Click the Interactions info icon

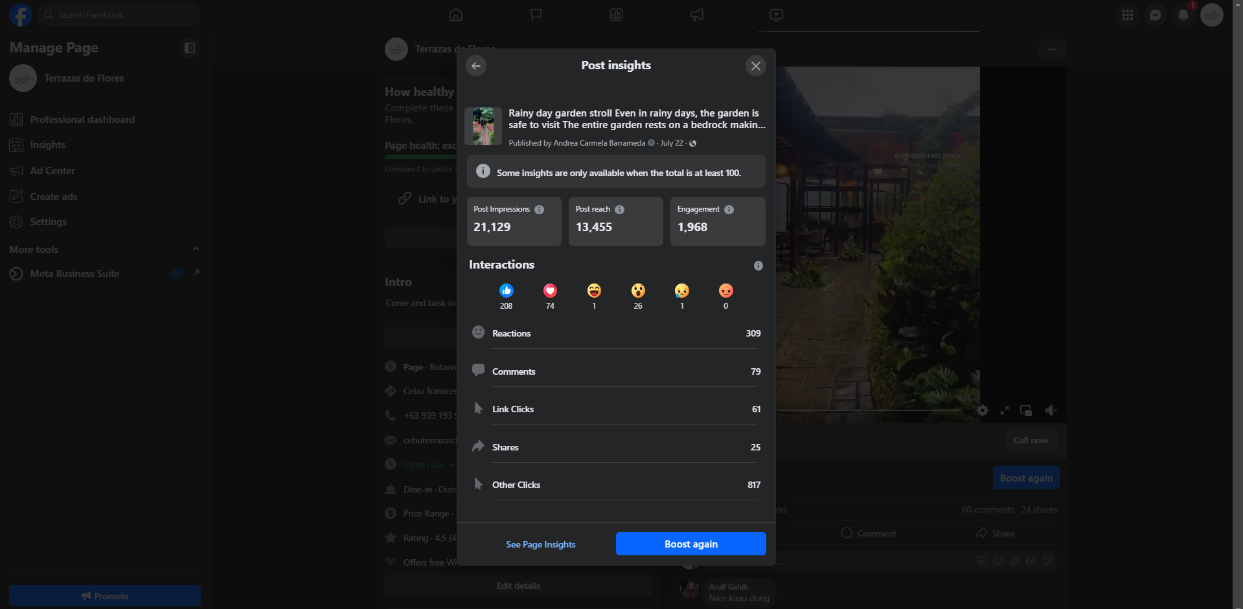758,266
